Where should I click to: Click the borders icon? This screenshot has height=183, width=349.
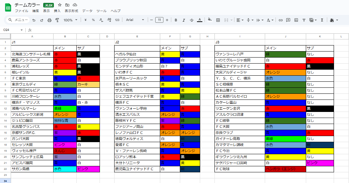[217, 20]
